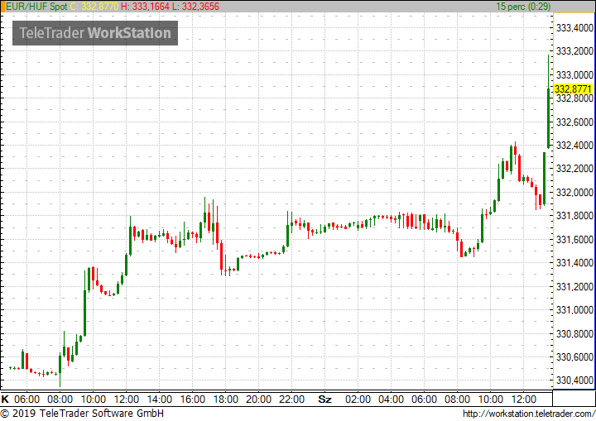Click the 330,4000 price axis label
This screenshot has width=596, height=421.
point(574,380)
